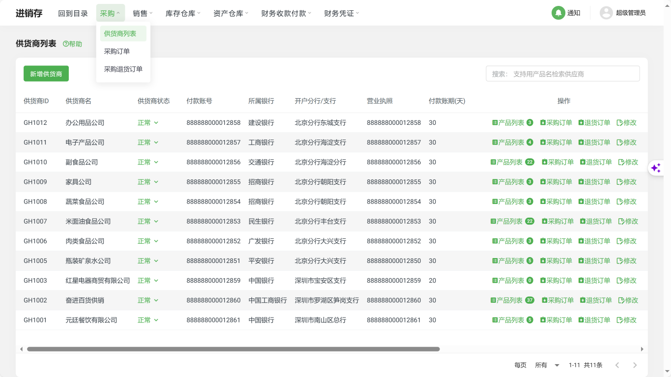Image resolution: width=671 pixels, height=377 pixels.
Task: Click 修改 for 电子产品公司
Action: tap(626, 142)
